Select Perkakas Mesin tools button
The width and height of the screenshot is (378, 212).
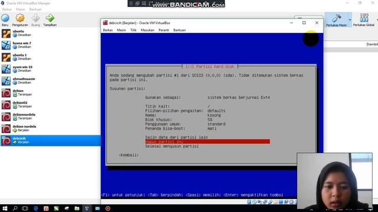[x=336, y=20]
